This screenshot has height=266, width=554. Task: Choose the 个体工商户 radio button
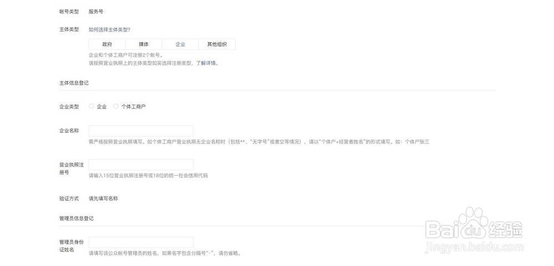(116, 106)
